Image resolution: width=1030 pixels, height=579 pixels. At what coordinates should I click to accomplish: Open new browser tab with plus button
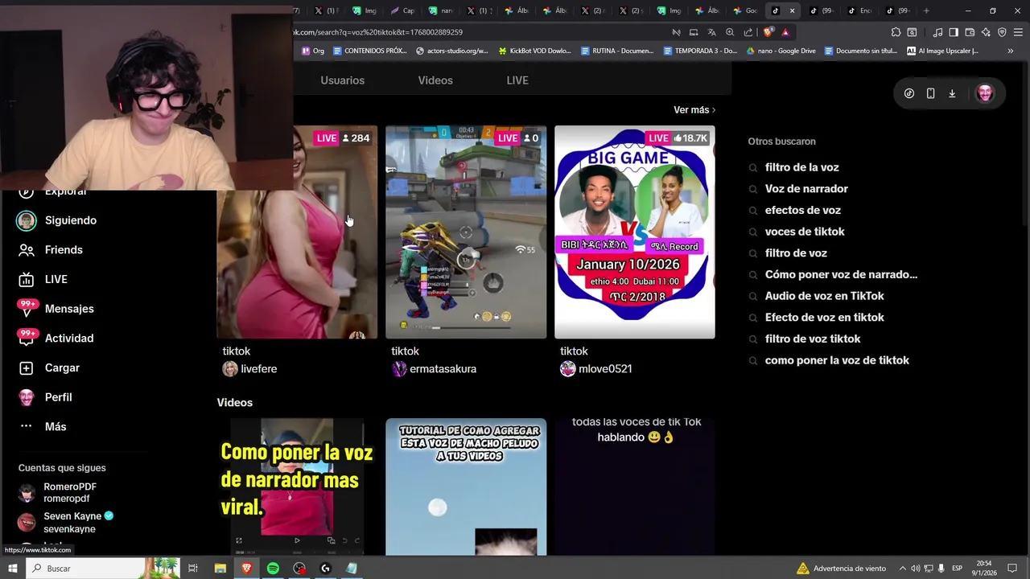pos(926,10)
